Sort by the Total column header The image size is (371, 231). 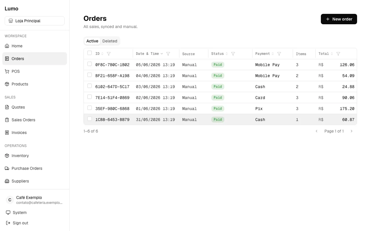click(x=326, y=54)
